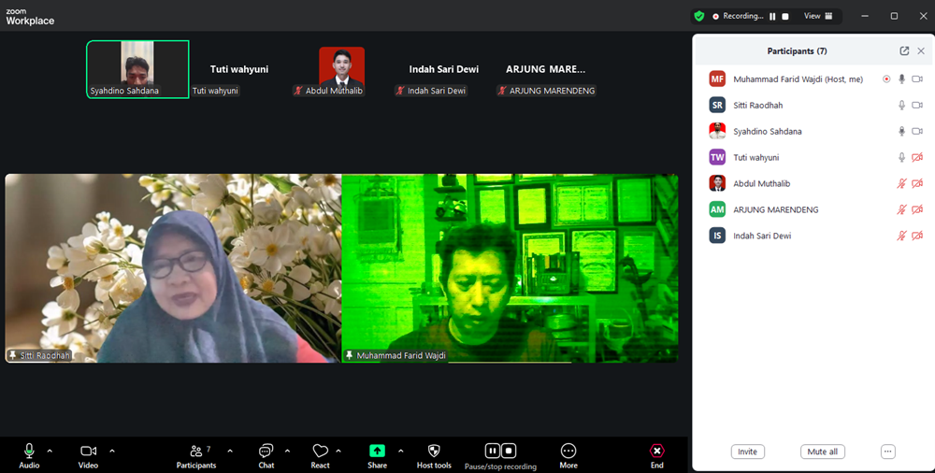Screen dimensions: 935x473
Task: Toggle Muhammad Farid Wajdi microphone icon in list
Action: [902, 79]
